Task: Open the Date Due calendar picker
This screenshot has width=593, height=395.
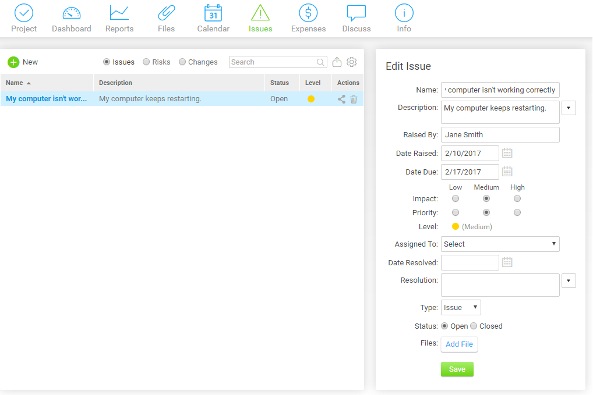Action: (507, 172)
